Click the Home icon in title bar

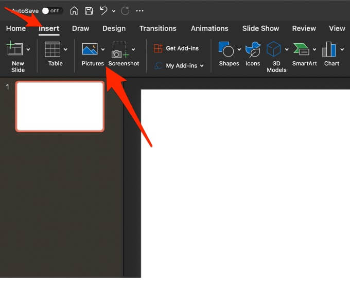tap(74, 11)
